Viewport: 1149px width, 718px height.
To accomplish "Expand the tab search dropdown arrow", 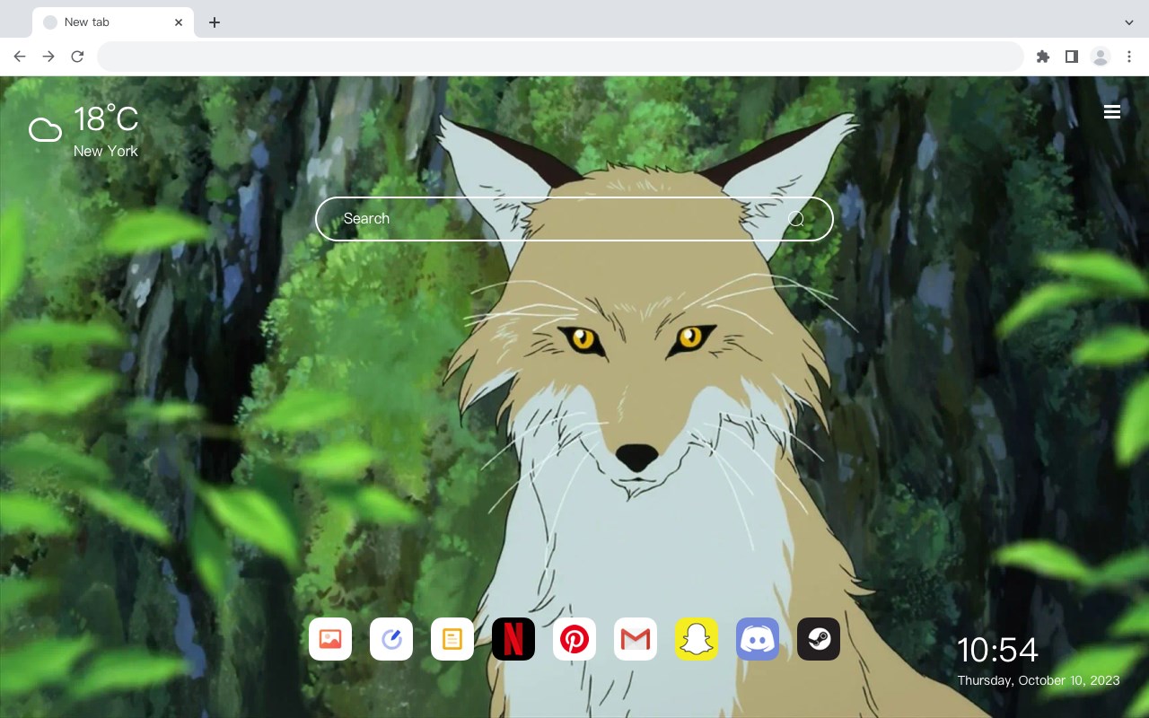I will tap(1129, 22).
